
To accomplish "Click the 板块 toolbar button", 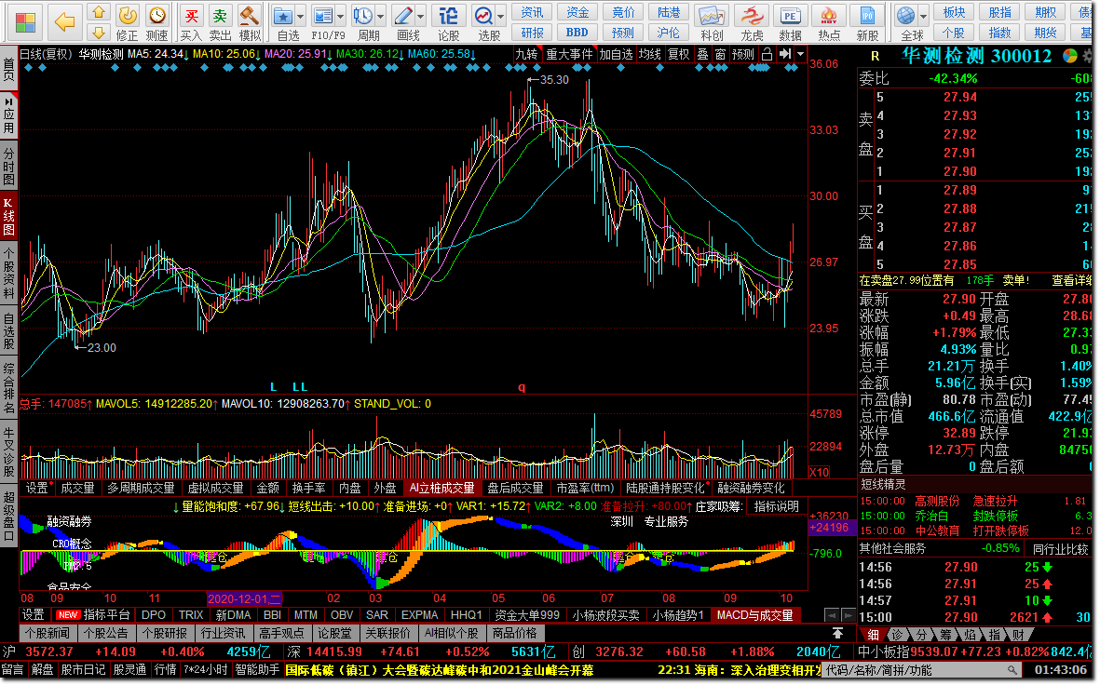I will tap(954, 12).
